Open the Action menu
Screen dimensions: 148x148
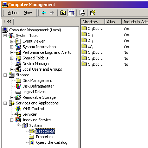pos(13,13)
